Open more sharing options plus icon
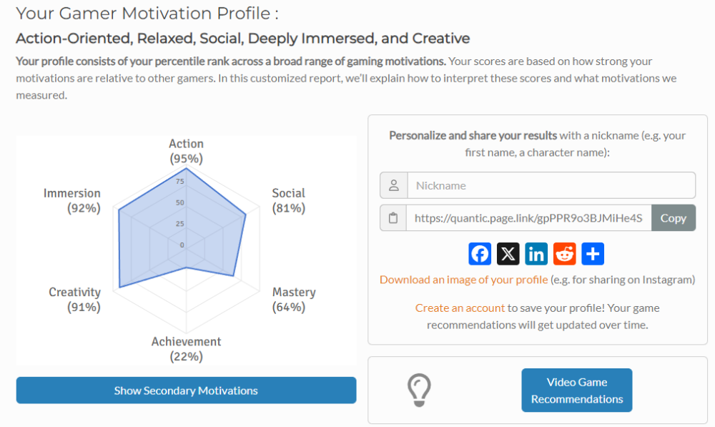This screenshot has width=715, height=427. [593, 254]
